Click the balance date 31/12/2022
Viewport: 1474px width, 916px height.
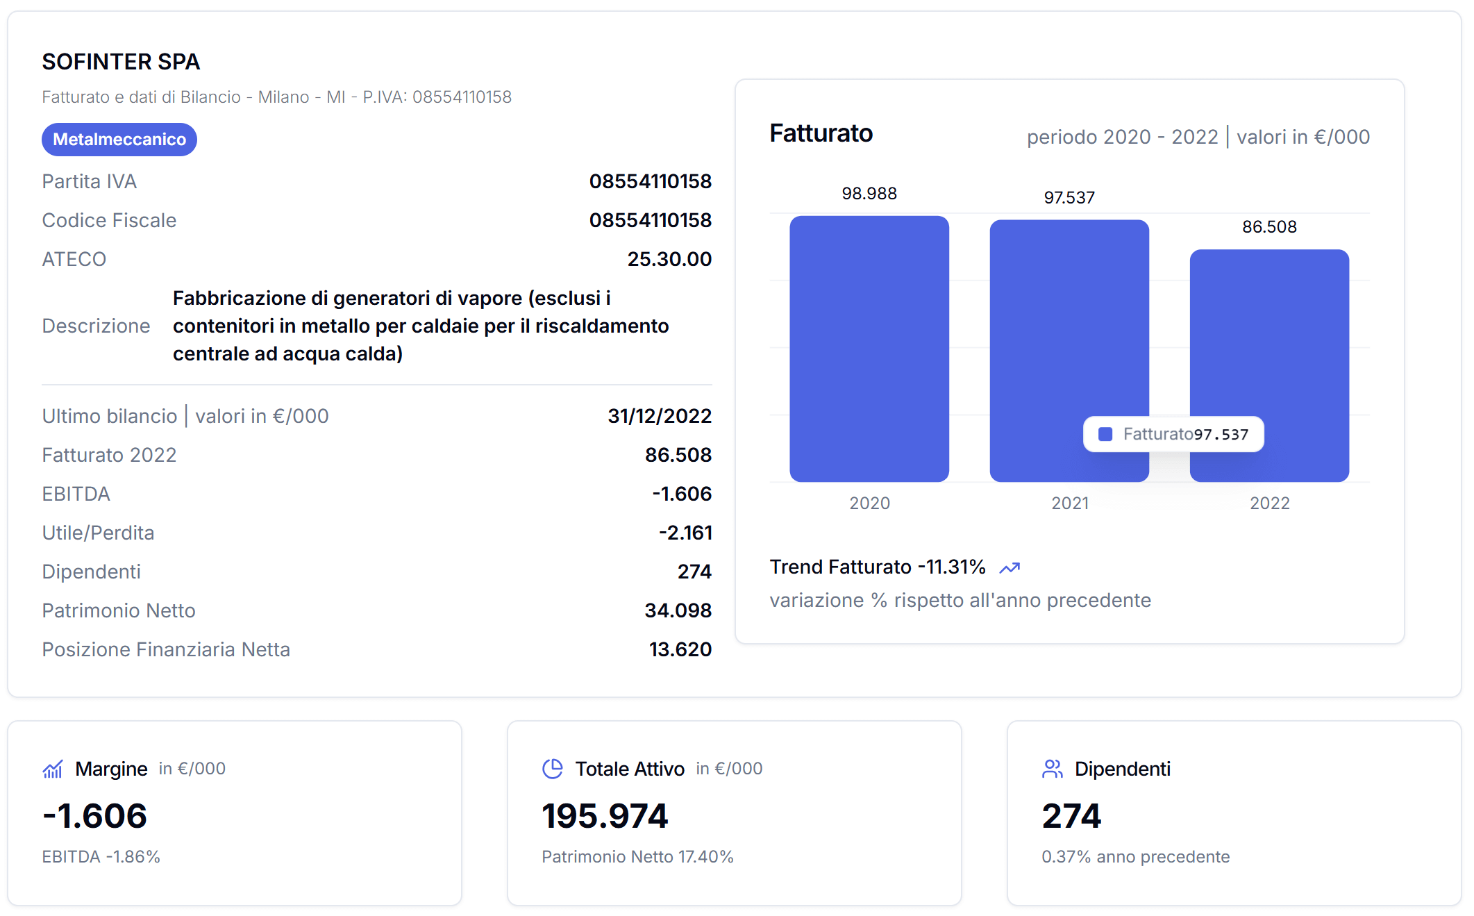(x=660, y=416)
